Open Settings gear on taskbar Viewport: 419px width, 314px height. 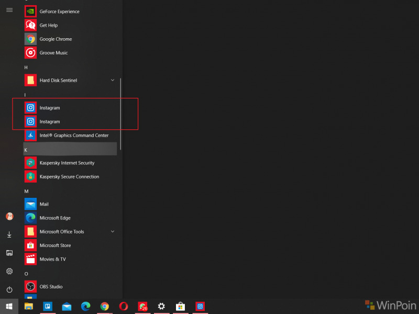pos(161,306)
